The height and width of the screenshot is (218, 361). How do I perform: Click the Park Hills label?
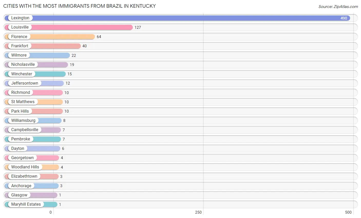point(20,111)
